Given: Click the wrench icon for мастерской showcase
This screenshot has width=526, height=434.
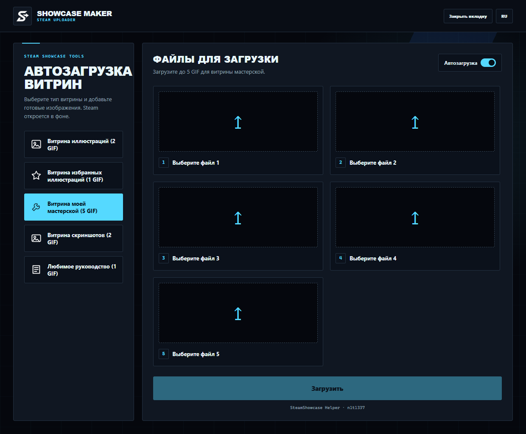Looking at the screenshot, I should 36,207.
